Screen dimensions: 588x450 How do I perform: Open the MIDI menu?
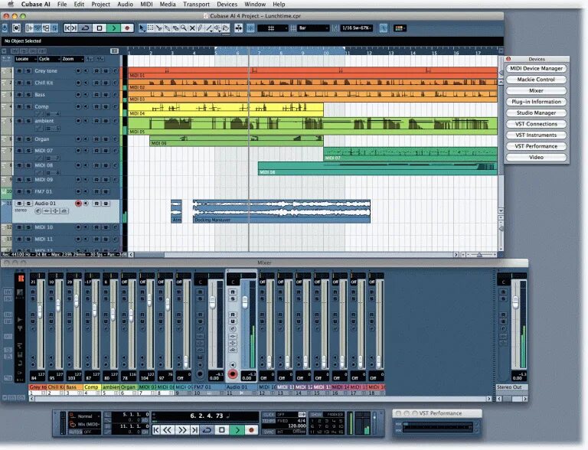point(146,4)
